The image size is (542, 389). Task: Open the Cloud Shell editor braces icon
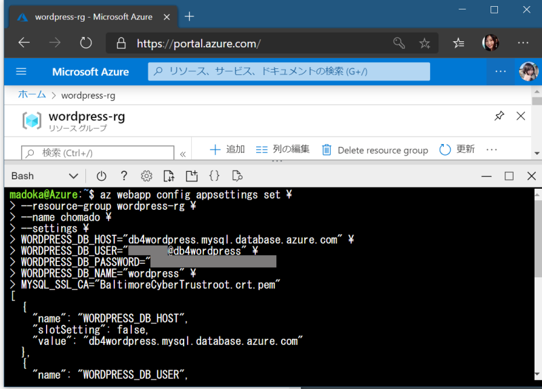pyautogui.click(x=214, y=176)
